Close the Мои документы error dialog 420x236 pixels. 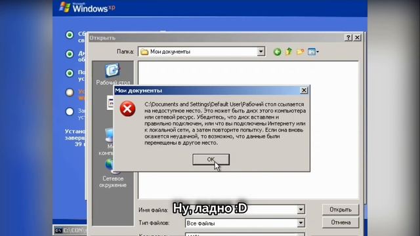click(304, 90)
